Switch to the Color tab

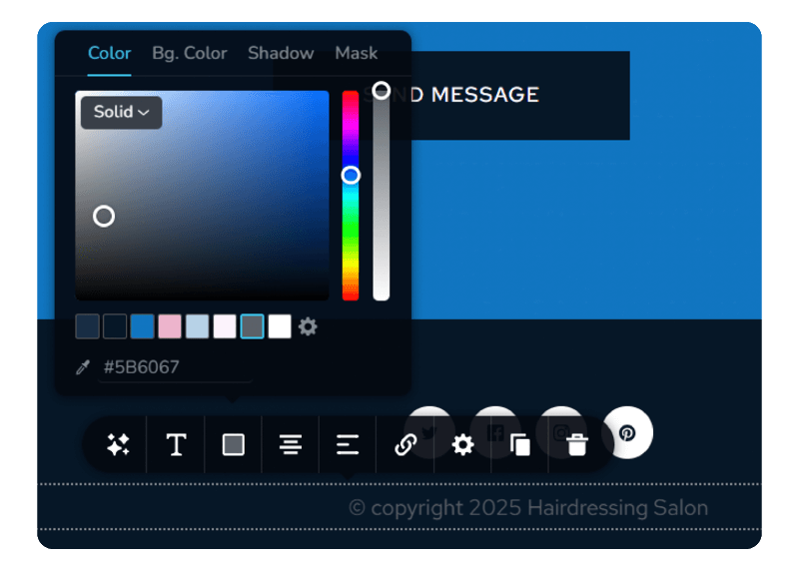pyautogui.click(x=109, y=53)
